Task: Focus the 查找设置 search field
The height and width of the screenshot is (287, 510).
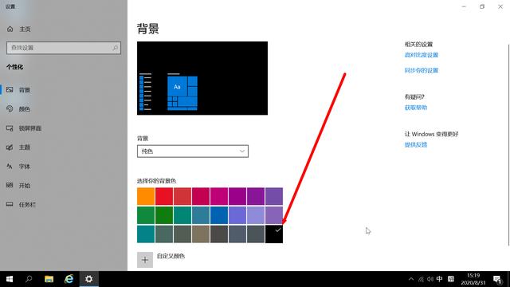Action: (64, 48)
